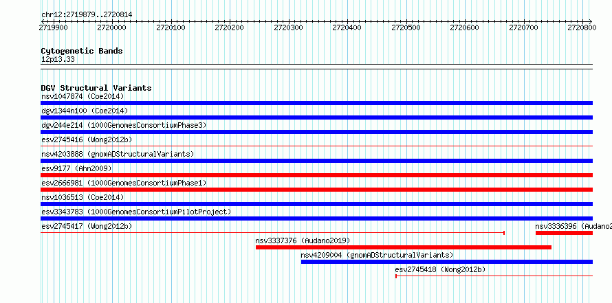The image size is (612, 303).
Task: Click the short red bar under nsv3336396
Action: pos(564,233)
